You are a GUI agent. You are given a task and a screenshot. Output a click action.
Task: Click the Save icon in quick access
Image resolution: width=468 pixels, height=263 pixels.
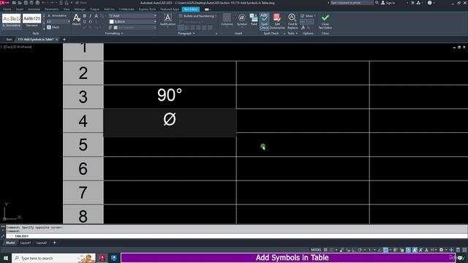[26, 3]
